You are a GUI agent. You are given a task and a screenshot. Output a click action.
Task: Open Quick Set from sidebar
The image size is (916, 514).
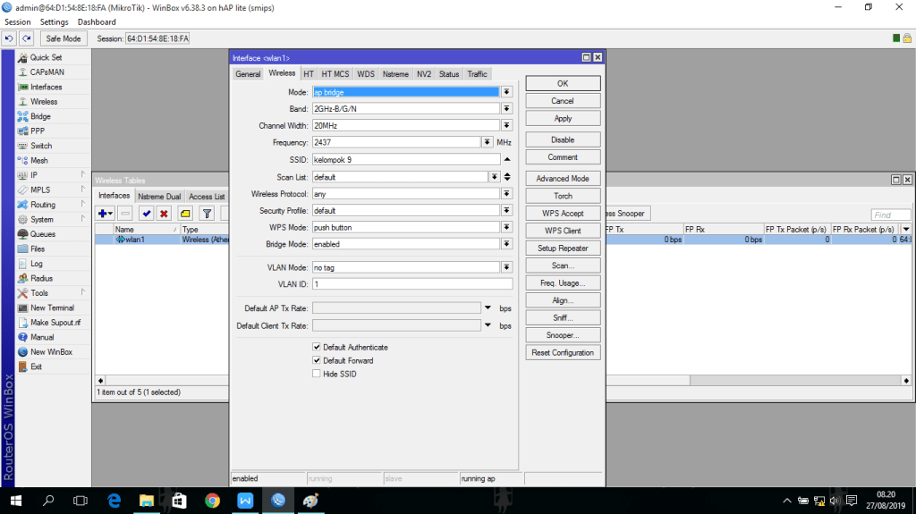[x=46, y=57]
